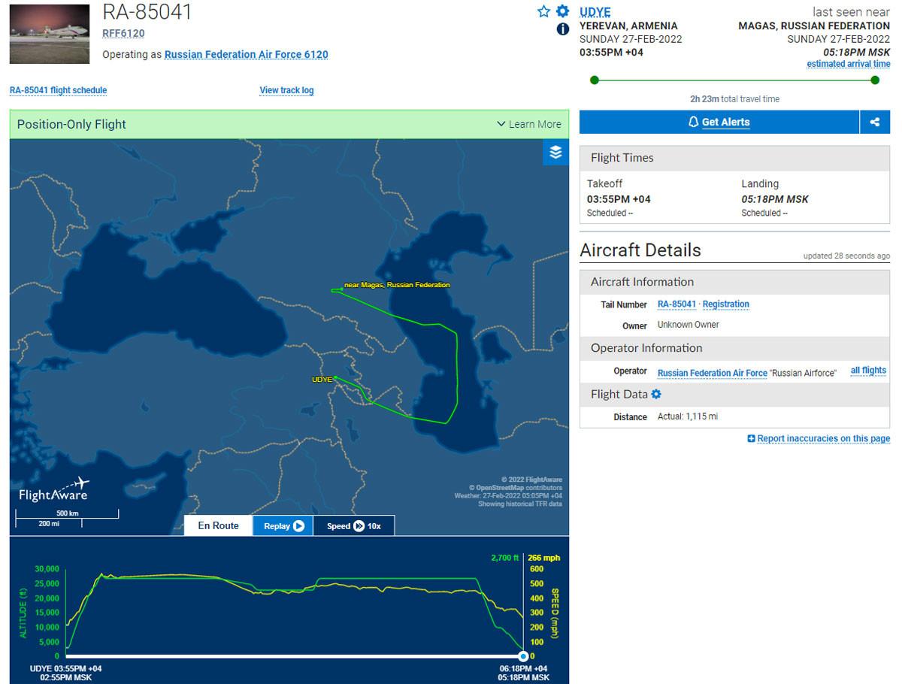Click the RA-85041 page heading
902x684 pixels.
[x=147, y=11]
